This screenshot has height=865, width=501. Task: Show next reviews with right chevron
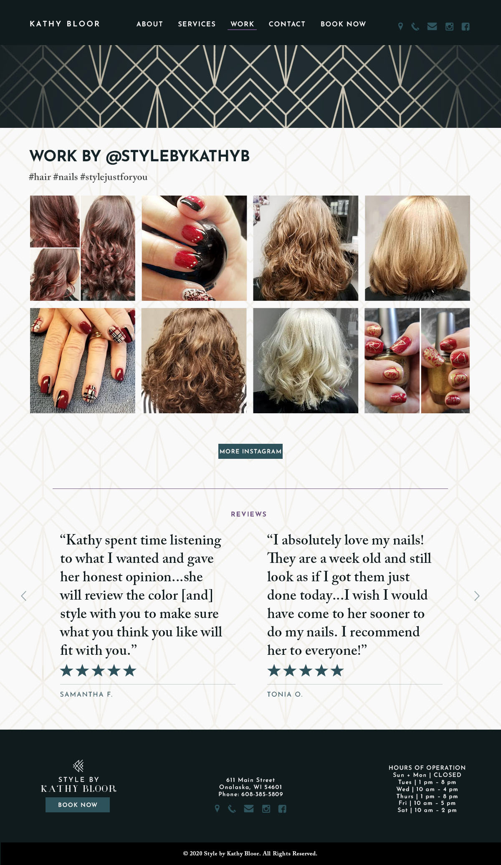(x=477, y=596)
